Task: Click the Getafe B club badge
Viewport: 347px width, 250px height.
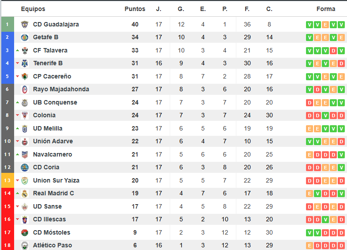Action: 25,37
